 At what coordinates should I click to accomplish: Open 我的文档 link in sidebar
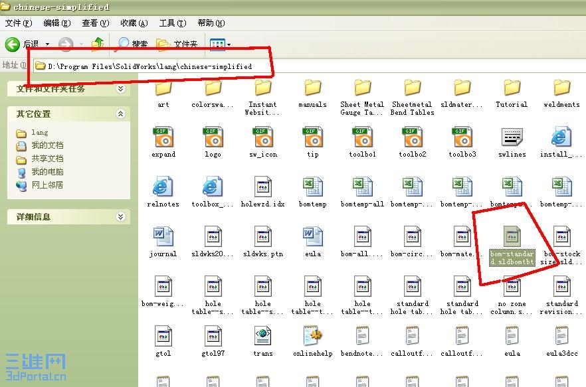click(x=40, y=145)
